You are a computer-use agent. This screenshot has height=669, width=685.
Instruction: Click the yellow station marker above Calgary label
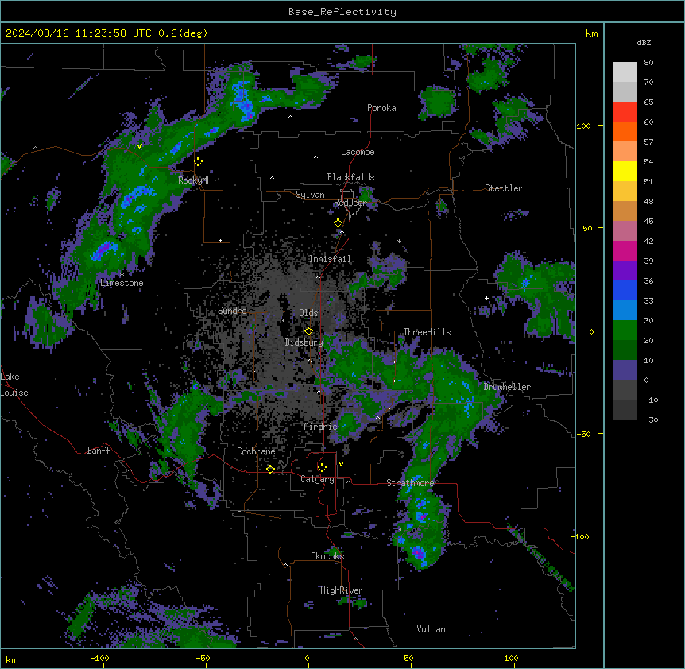click(x=322, y=468)
